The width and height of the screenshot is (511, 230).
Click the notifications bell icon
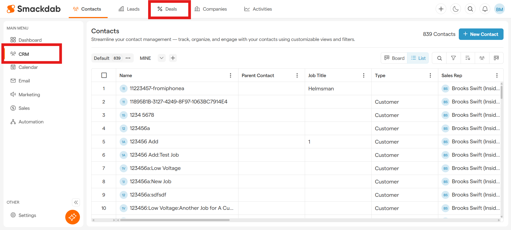(x=485, y=9)
